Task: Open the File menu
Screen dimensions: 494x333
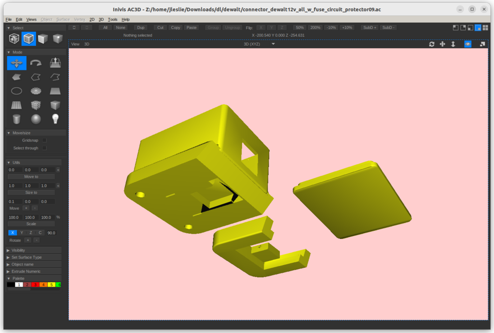Action: pos(9,19)
